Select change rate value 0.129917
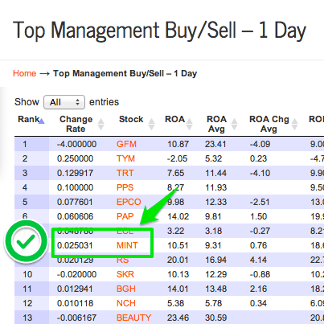Screen dimensions: 324x324 (x=75, y=173)
